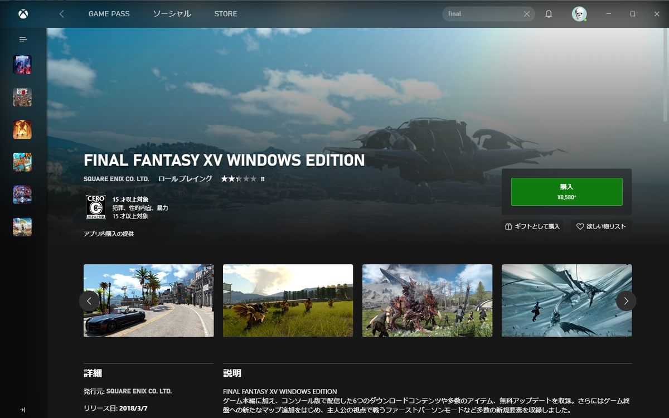Click the Xbox logo icon
This screenshot has height=418, width=669.
click(23, 14)
